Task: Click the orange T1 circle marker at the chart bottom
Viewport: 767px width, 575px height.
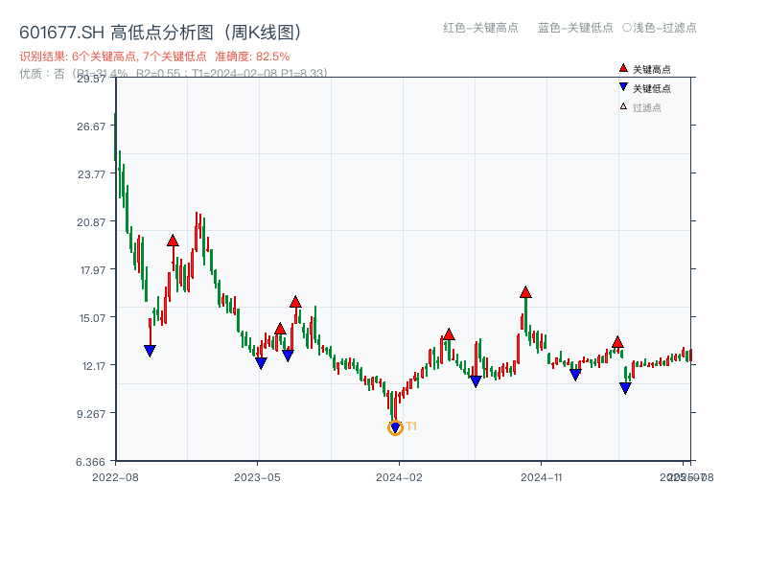Action: (395, 427)
